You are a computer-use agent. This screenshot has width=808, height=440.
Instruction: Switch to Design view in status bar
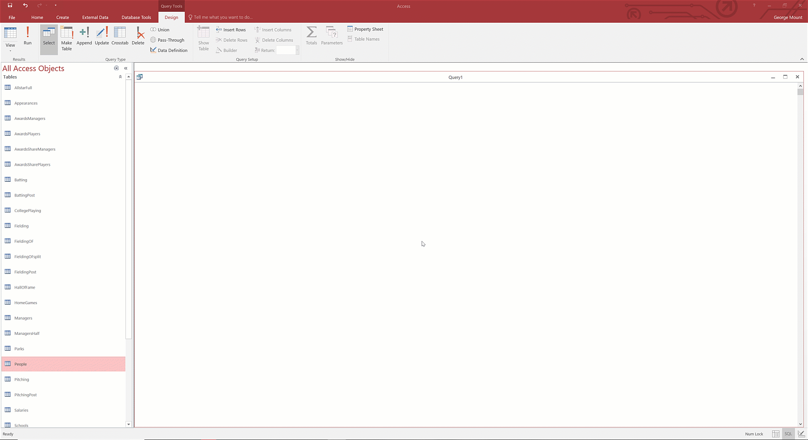click(801, 434)
